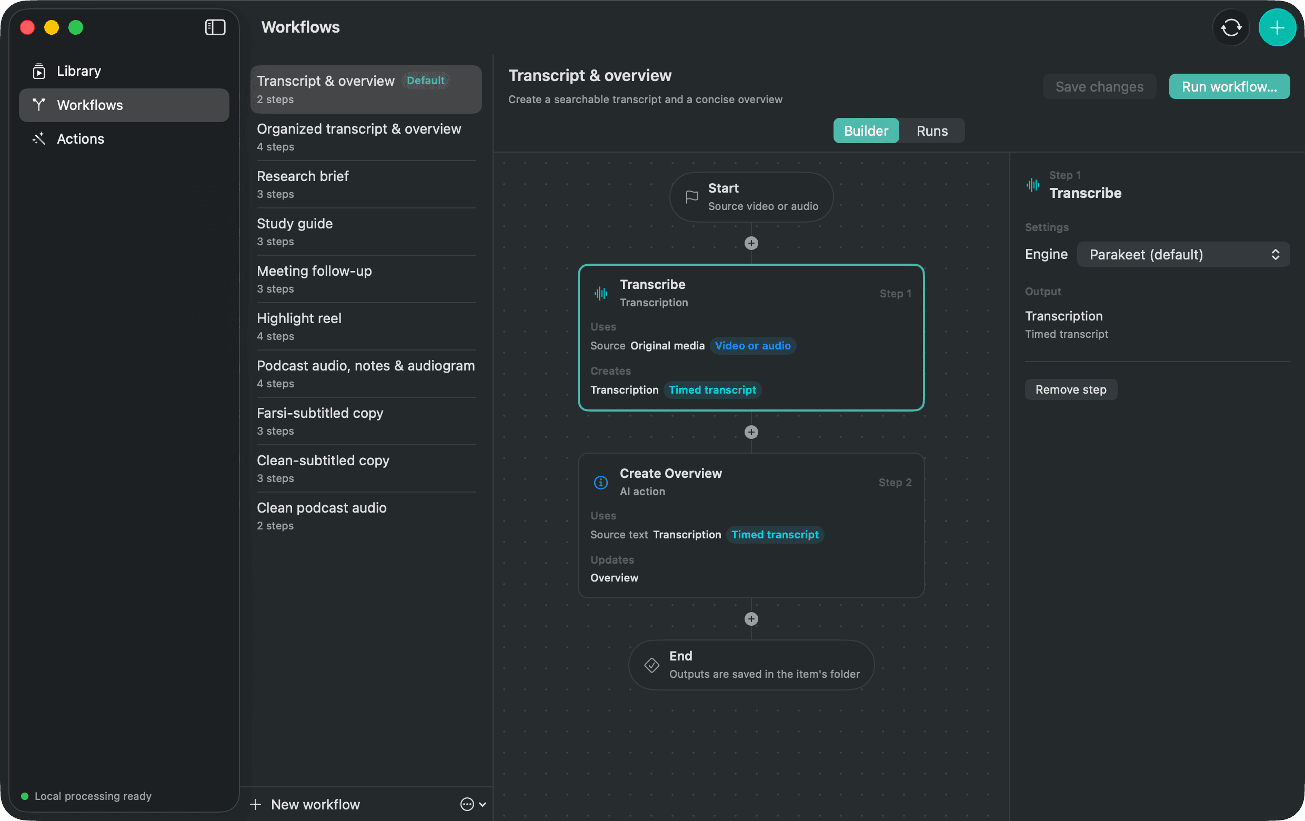Select Farsi-subtitled copy workflow
Viewport: 1305px width, 821px height.
(366, 421)
